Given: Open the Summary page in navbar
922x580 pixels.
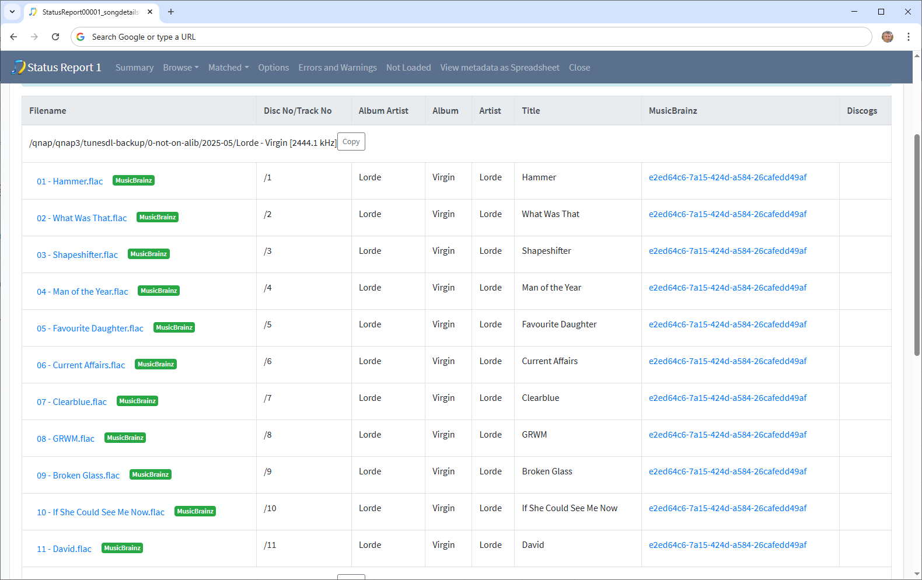Looking at the screenshot, I should click(x=134, y=68).
